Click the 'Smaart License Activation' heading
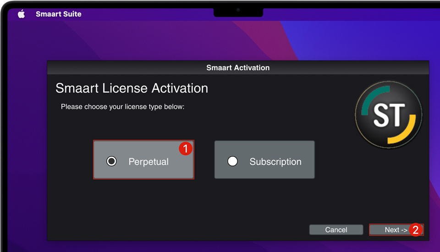The width and height of the screenshot is (440, 252). point(132,88)
